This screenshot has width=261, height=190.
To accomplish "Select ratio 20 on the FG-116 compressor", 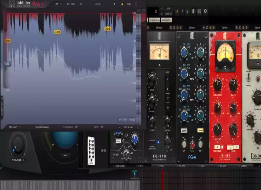I will coord(167,107).
